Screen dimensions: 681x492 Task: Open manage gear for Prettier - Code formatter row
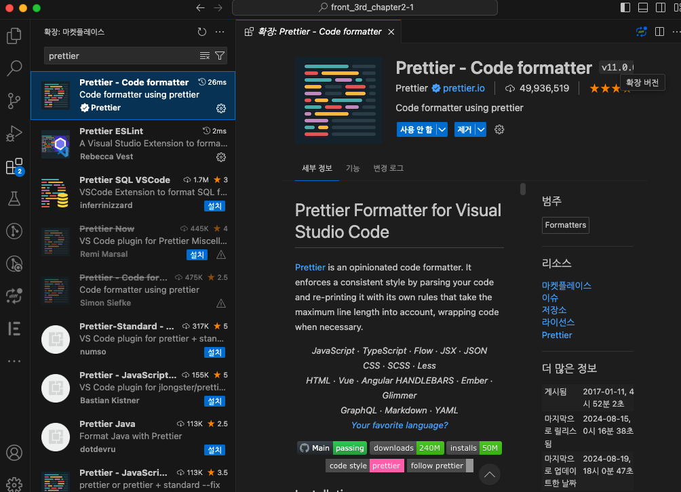(221, 108)
